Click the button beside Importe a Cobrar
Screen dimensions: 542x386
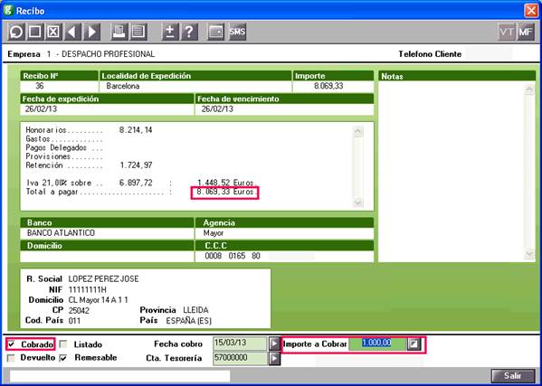pos(414,344)
